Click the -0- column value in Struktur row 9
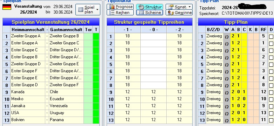The image size is (274, 126). [153, 92]
